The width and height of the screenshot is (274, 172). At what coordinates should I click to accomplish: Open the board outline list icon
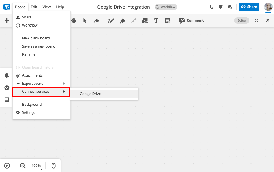pos(7,100)
